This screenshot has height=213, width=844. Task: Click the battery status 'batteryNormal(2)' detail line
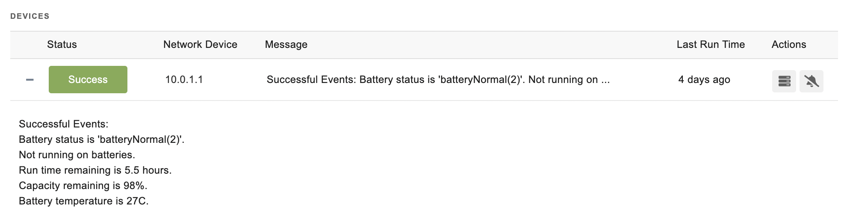coord(102,139)
